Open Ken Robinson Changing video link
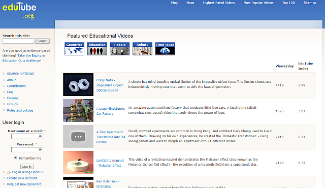The image size is (325, 188). pos(108,184)
